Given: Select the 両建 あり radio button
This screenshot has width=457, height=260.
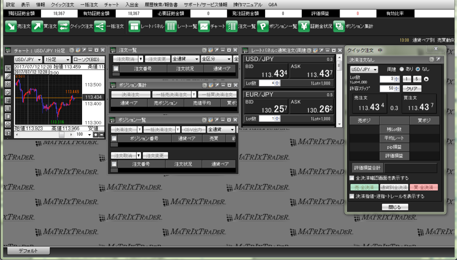Looking at the screenshot, I should point(402,69).
